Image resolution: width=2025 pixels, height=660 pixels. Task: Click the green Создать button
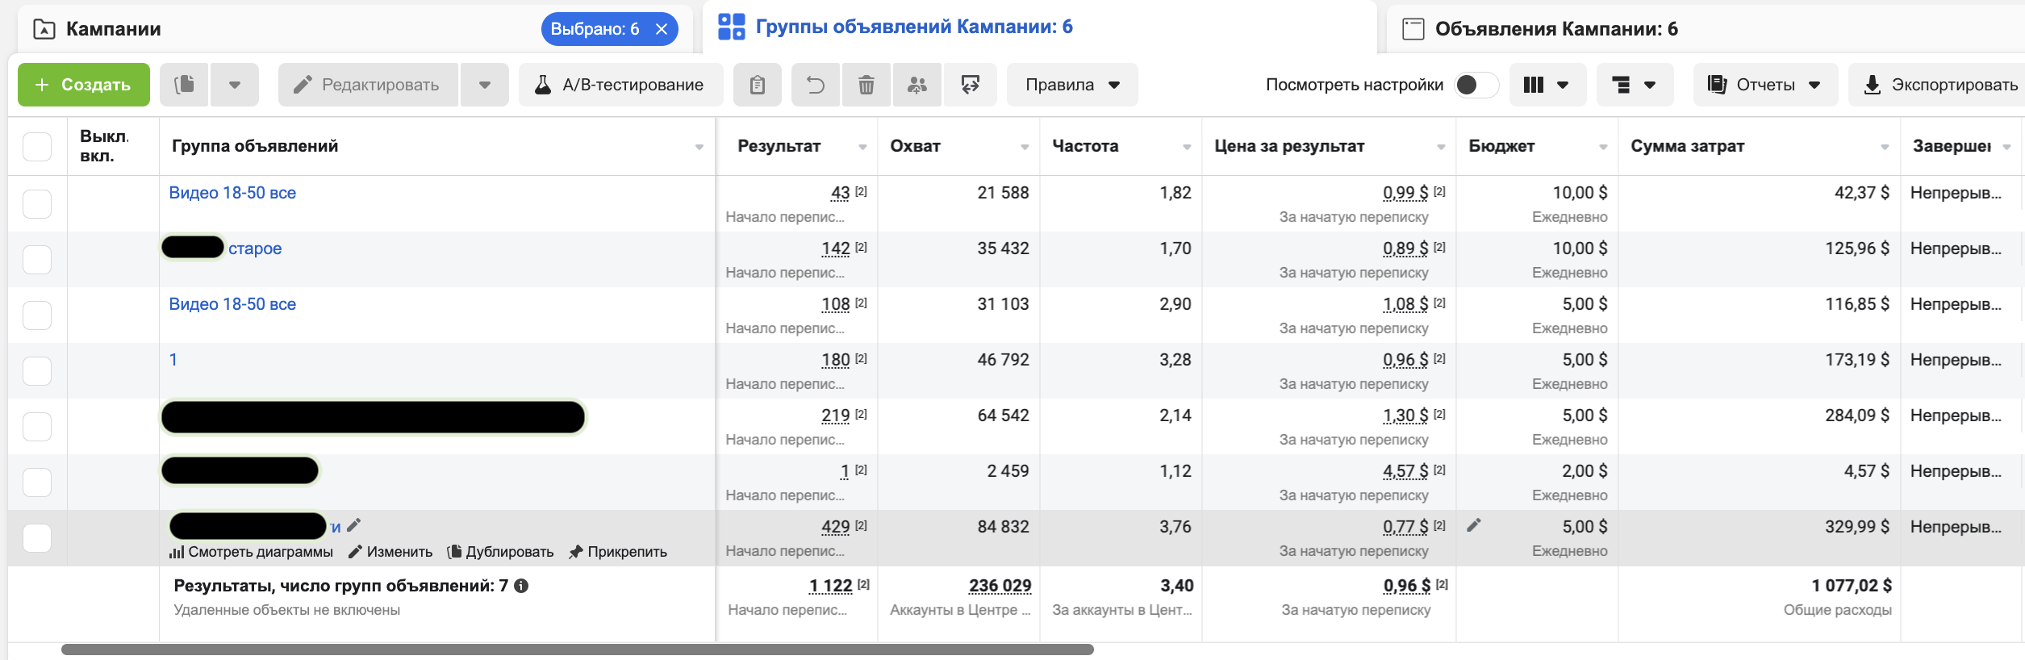pyautogui.click(x=84, y=85)
